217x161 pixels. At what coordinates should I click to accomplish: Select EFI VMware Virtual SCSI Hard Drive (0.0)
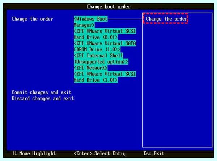point(105,34)
